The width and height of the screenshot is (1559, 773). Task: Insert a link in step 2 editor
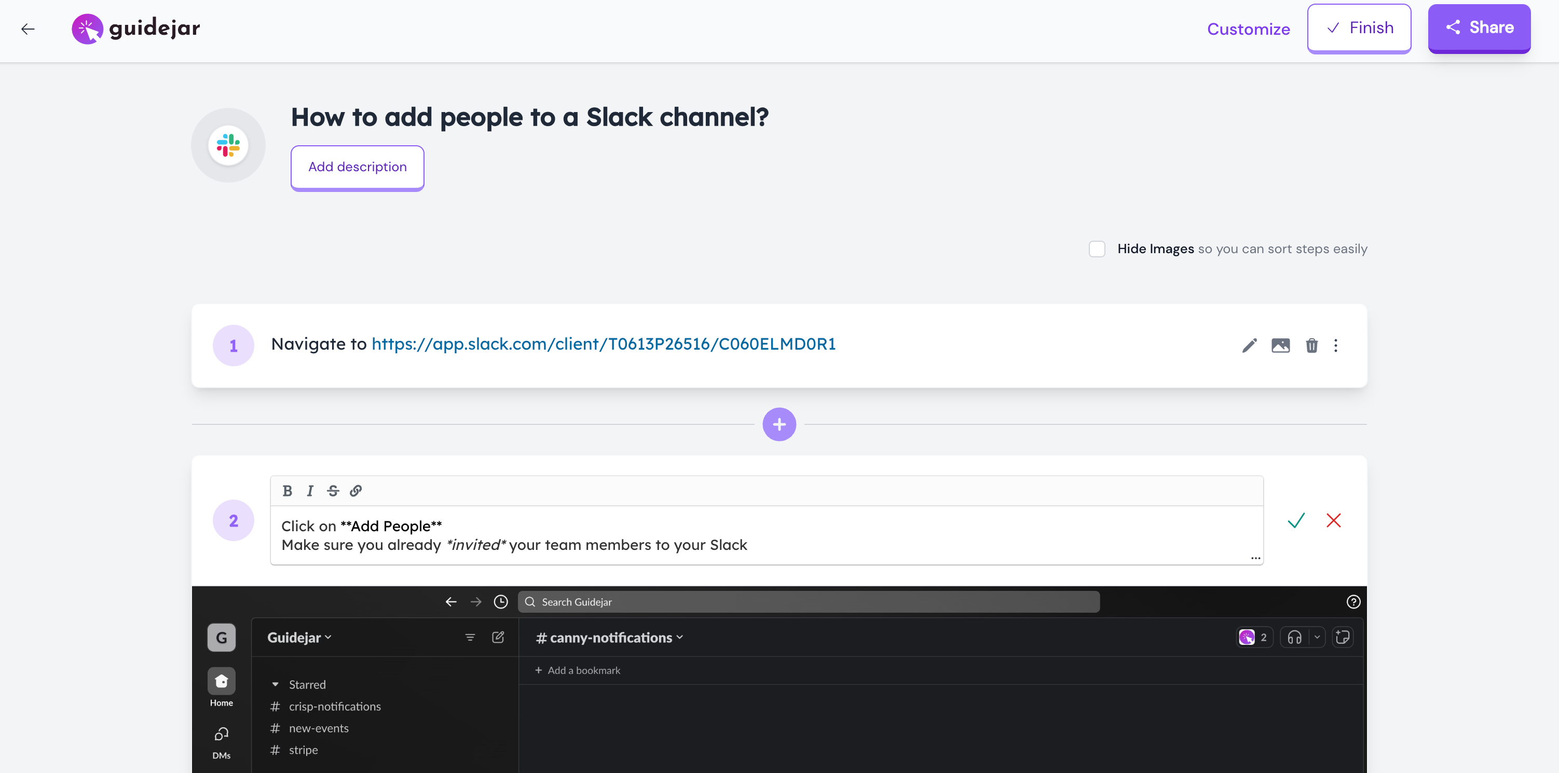(x=356, y=491)
